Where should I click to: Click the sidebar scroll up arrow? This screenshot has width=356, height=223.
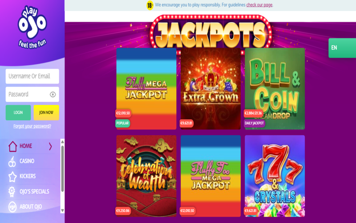[62, 142]
